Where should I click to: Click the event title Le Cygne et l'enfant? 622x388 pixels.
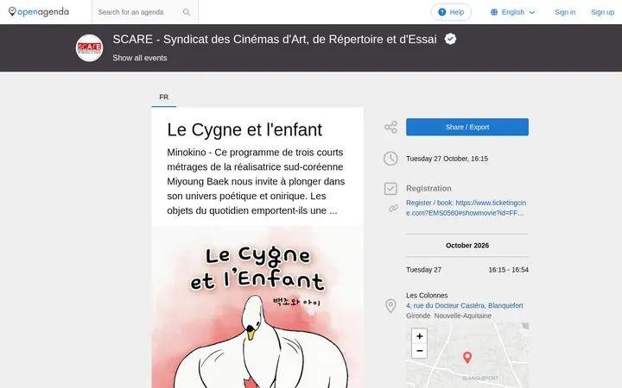[244, 130]
